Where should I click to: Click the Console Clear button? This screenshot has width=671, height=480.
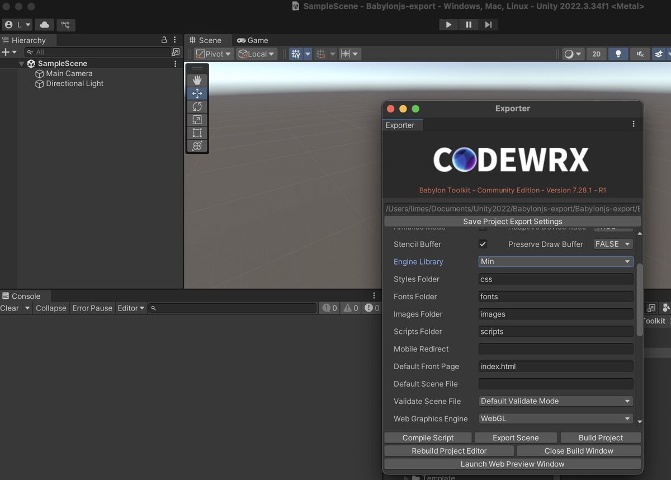click(10, 308)
